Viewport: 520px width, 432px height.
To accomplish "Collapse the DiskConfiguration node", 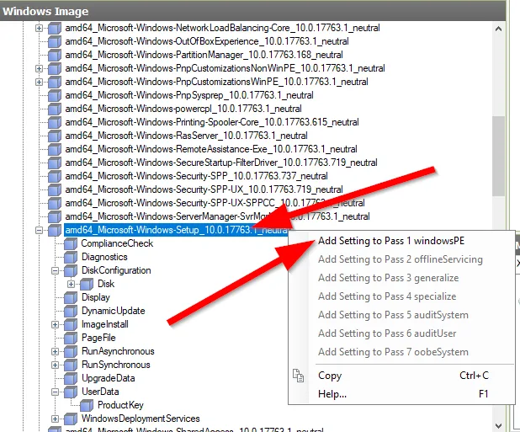I will point(55,271).
